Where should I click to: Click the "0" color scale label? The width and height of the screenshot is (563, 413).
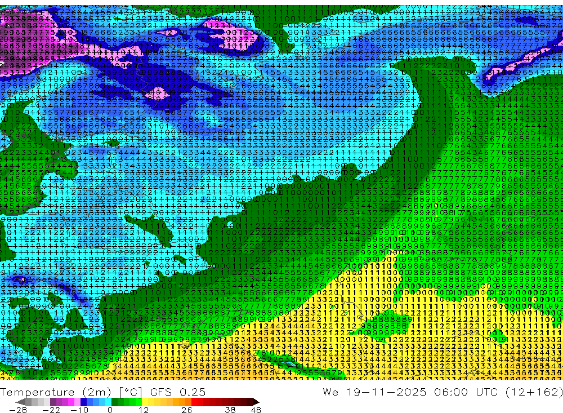(x=110, y=410)
